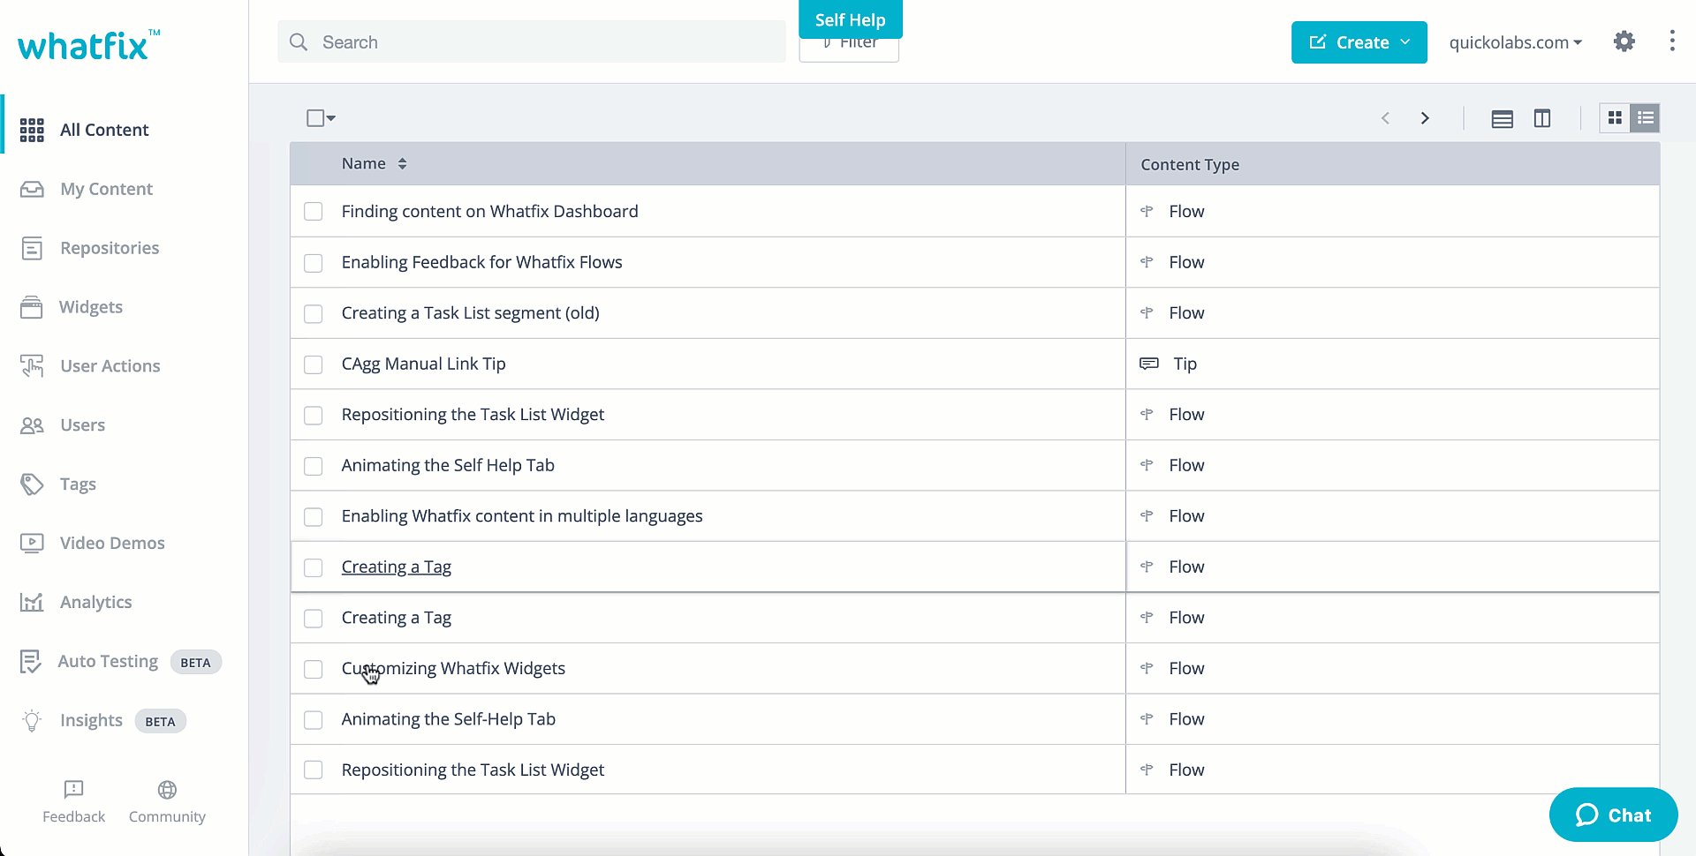Open My Content section

(106, 189)
